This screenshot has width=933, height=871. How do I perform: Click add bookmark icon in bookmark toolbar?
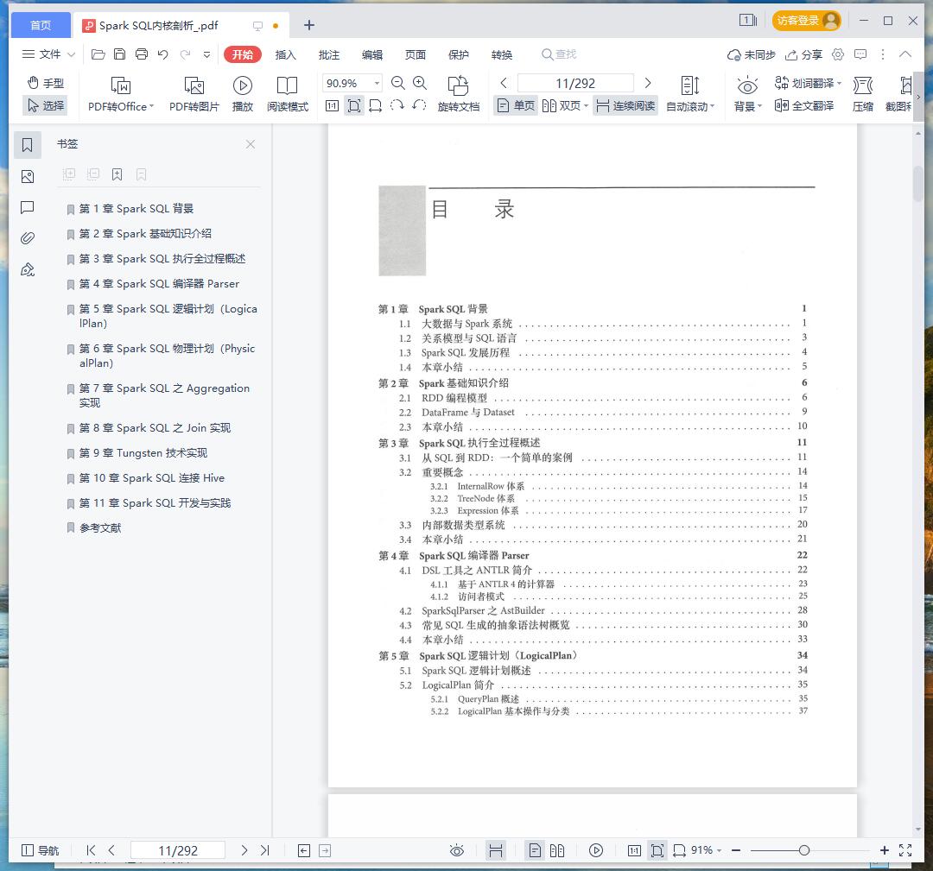[x=117, y=174]
